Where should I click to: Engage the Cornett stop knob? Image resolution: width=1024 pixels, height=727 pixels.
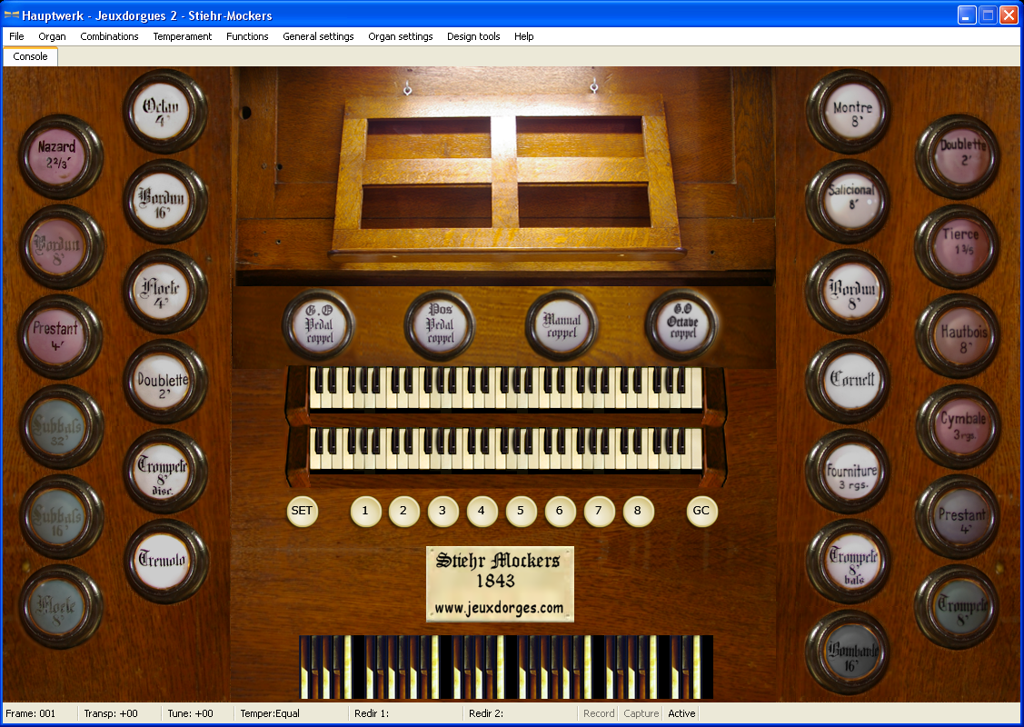[849, 382]
